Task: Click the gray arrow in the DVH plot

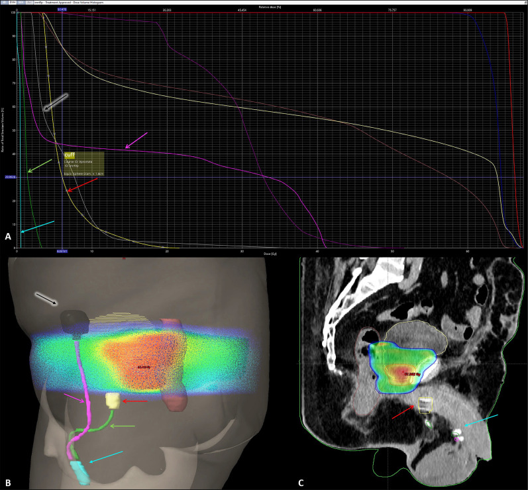Action: [x=56, y=101]
